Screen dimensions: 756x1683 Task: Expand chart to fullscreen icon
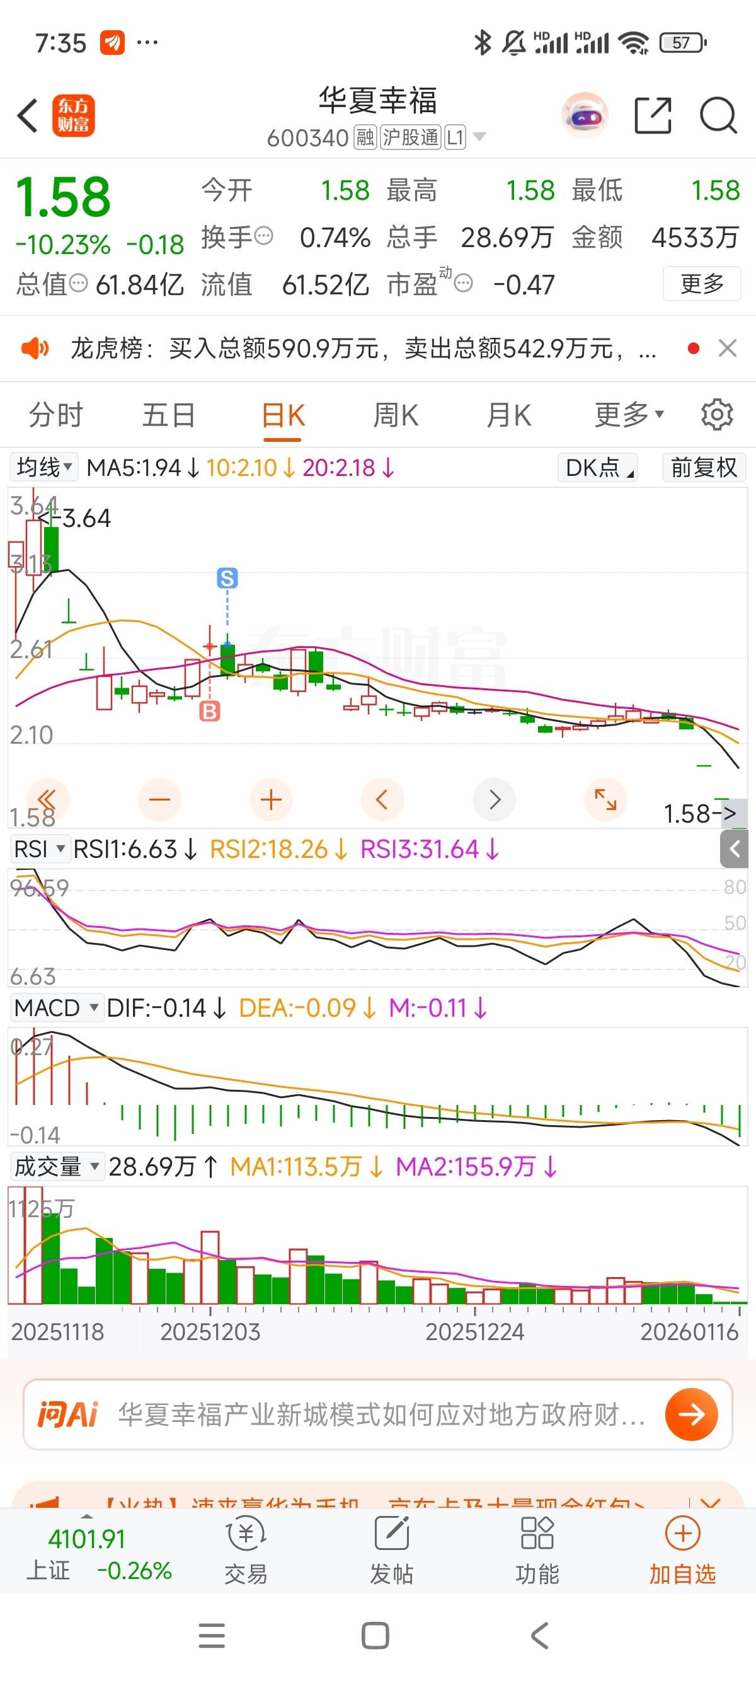605,799
